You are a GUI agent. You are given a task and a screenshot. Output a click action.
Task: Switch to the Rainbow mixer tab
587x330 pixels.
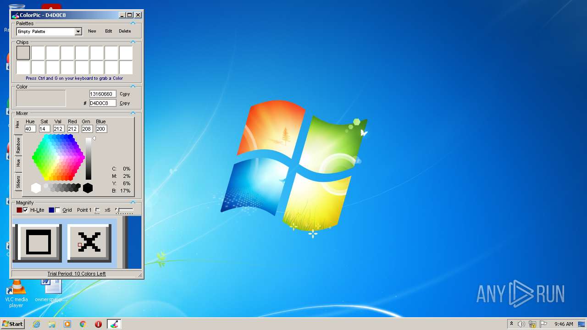tap(18, 145)
